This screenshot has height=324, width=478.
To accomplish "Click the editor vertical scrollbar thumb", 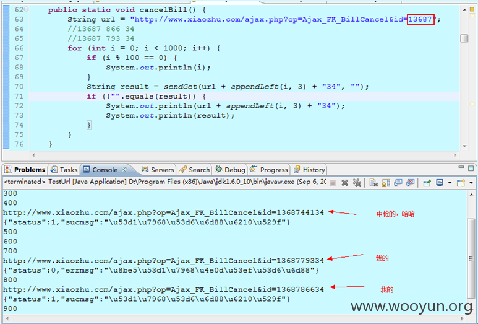I will (x=464, y=38).
